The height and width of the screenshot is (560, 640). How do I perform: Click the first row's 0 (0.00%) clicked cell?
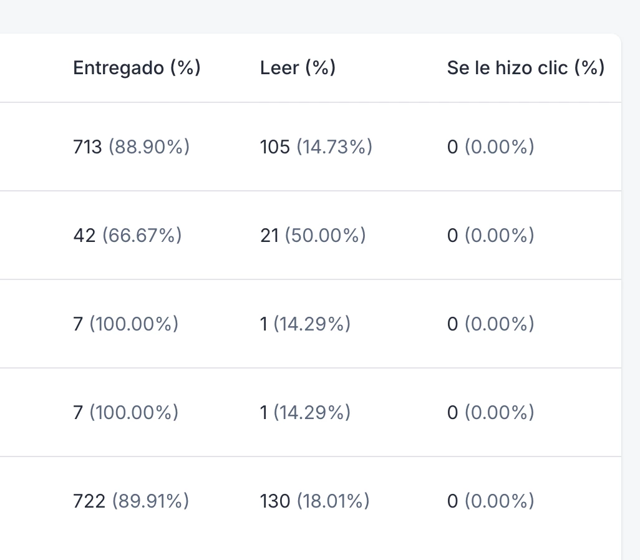(x=491, y=147)
